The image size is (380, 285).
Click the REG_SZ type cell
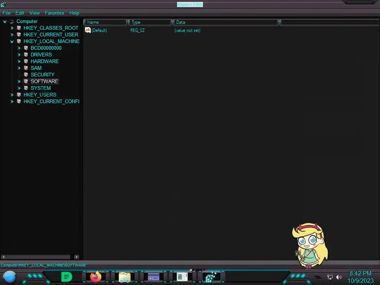point(137,30)
